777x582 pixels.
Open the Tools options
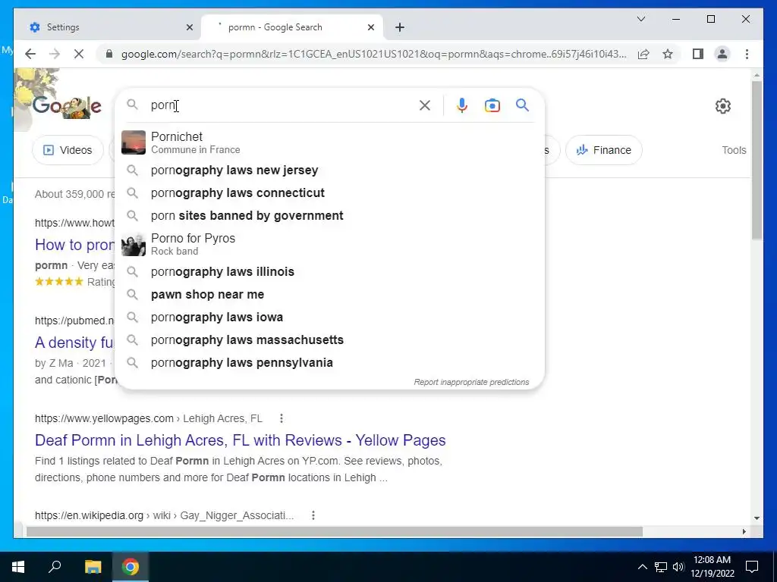click(734, 150)
